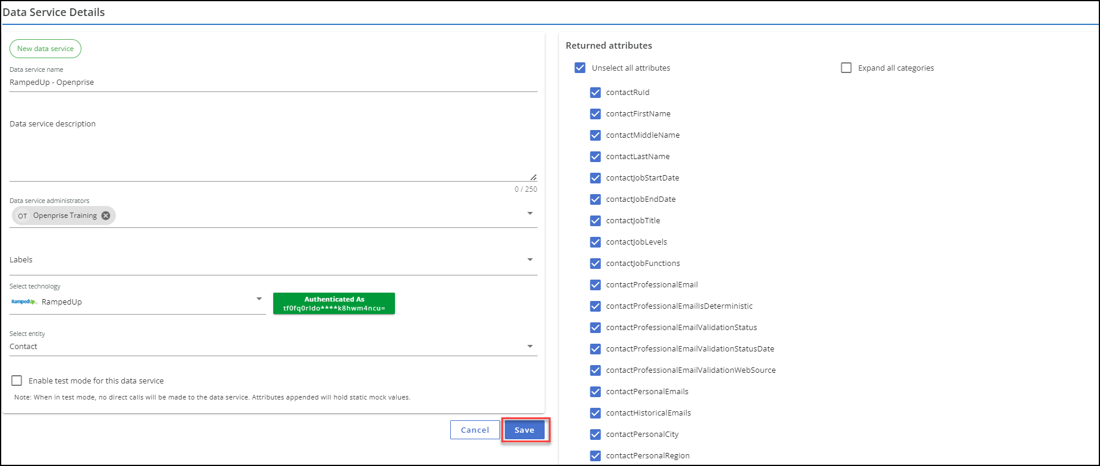Uncheck contactProfessionalEmail attribute
1100x466 pixels.
click(595, 284)
